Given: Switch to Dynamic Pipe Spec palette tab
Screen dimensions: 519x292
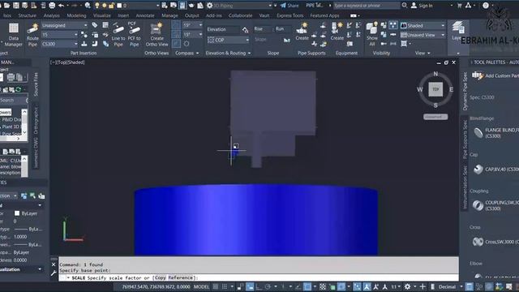Looking at the screenshot, I should click(465, 91).
